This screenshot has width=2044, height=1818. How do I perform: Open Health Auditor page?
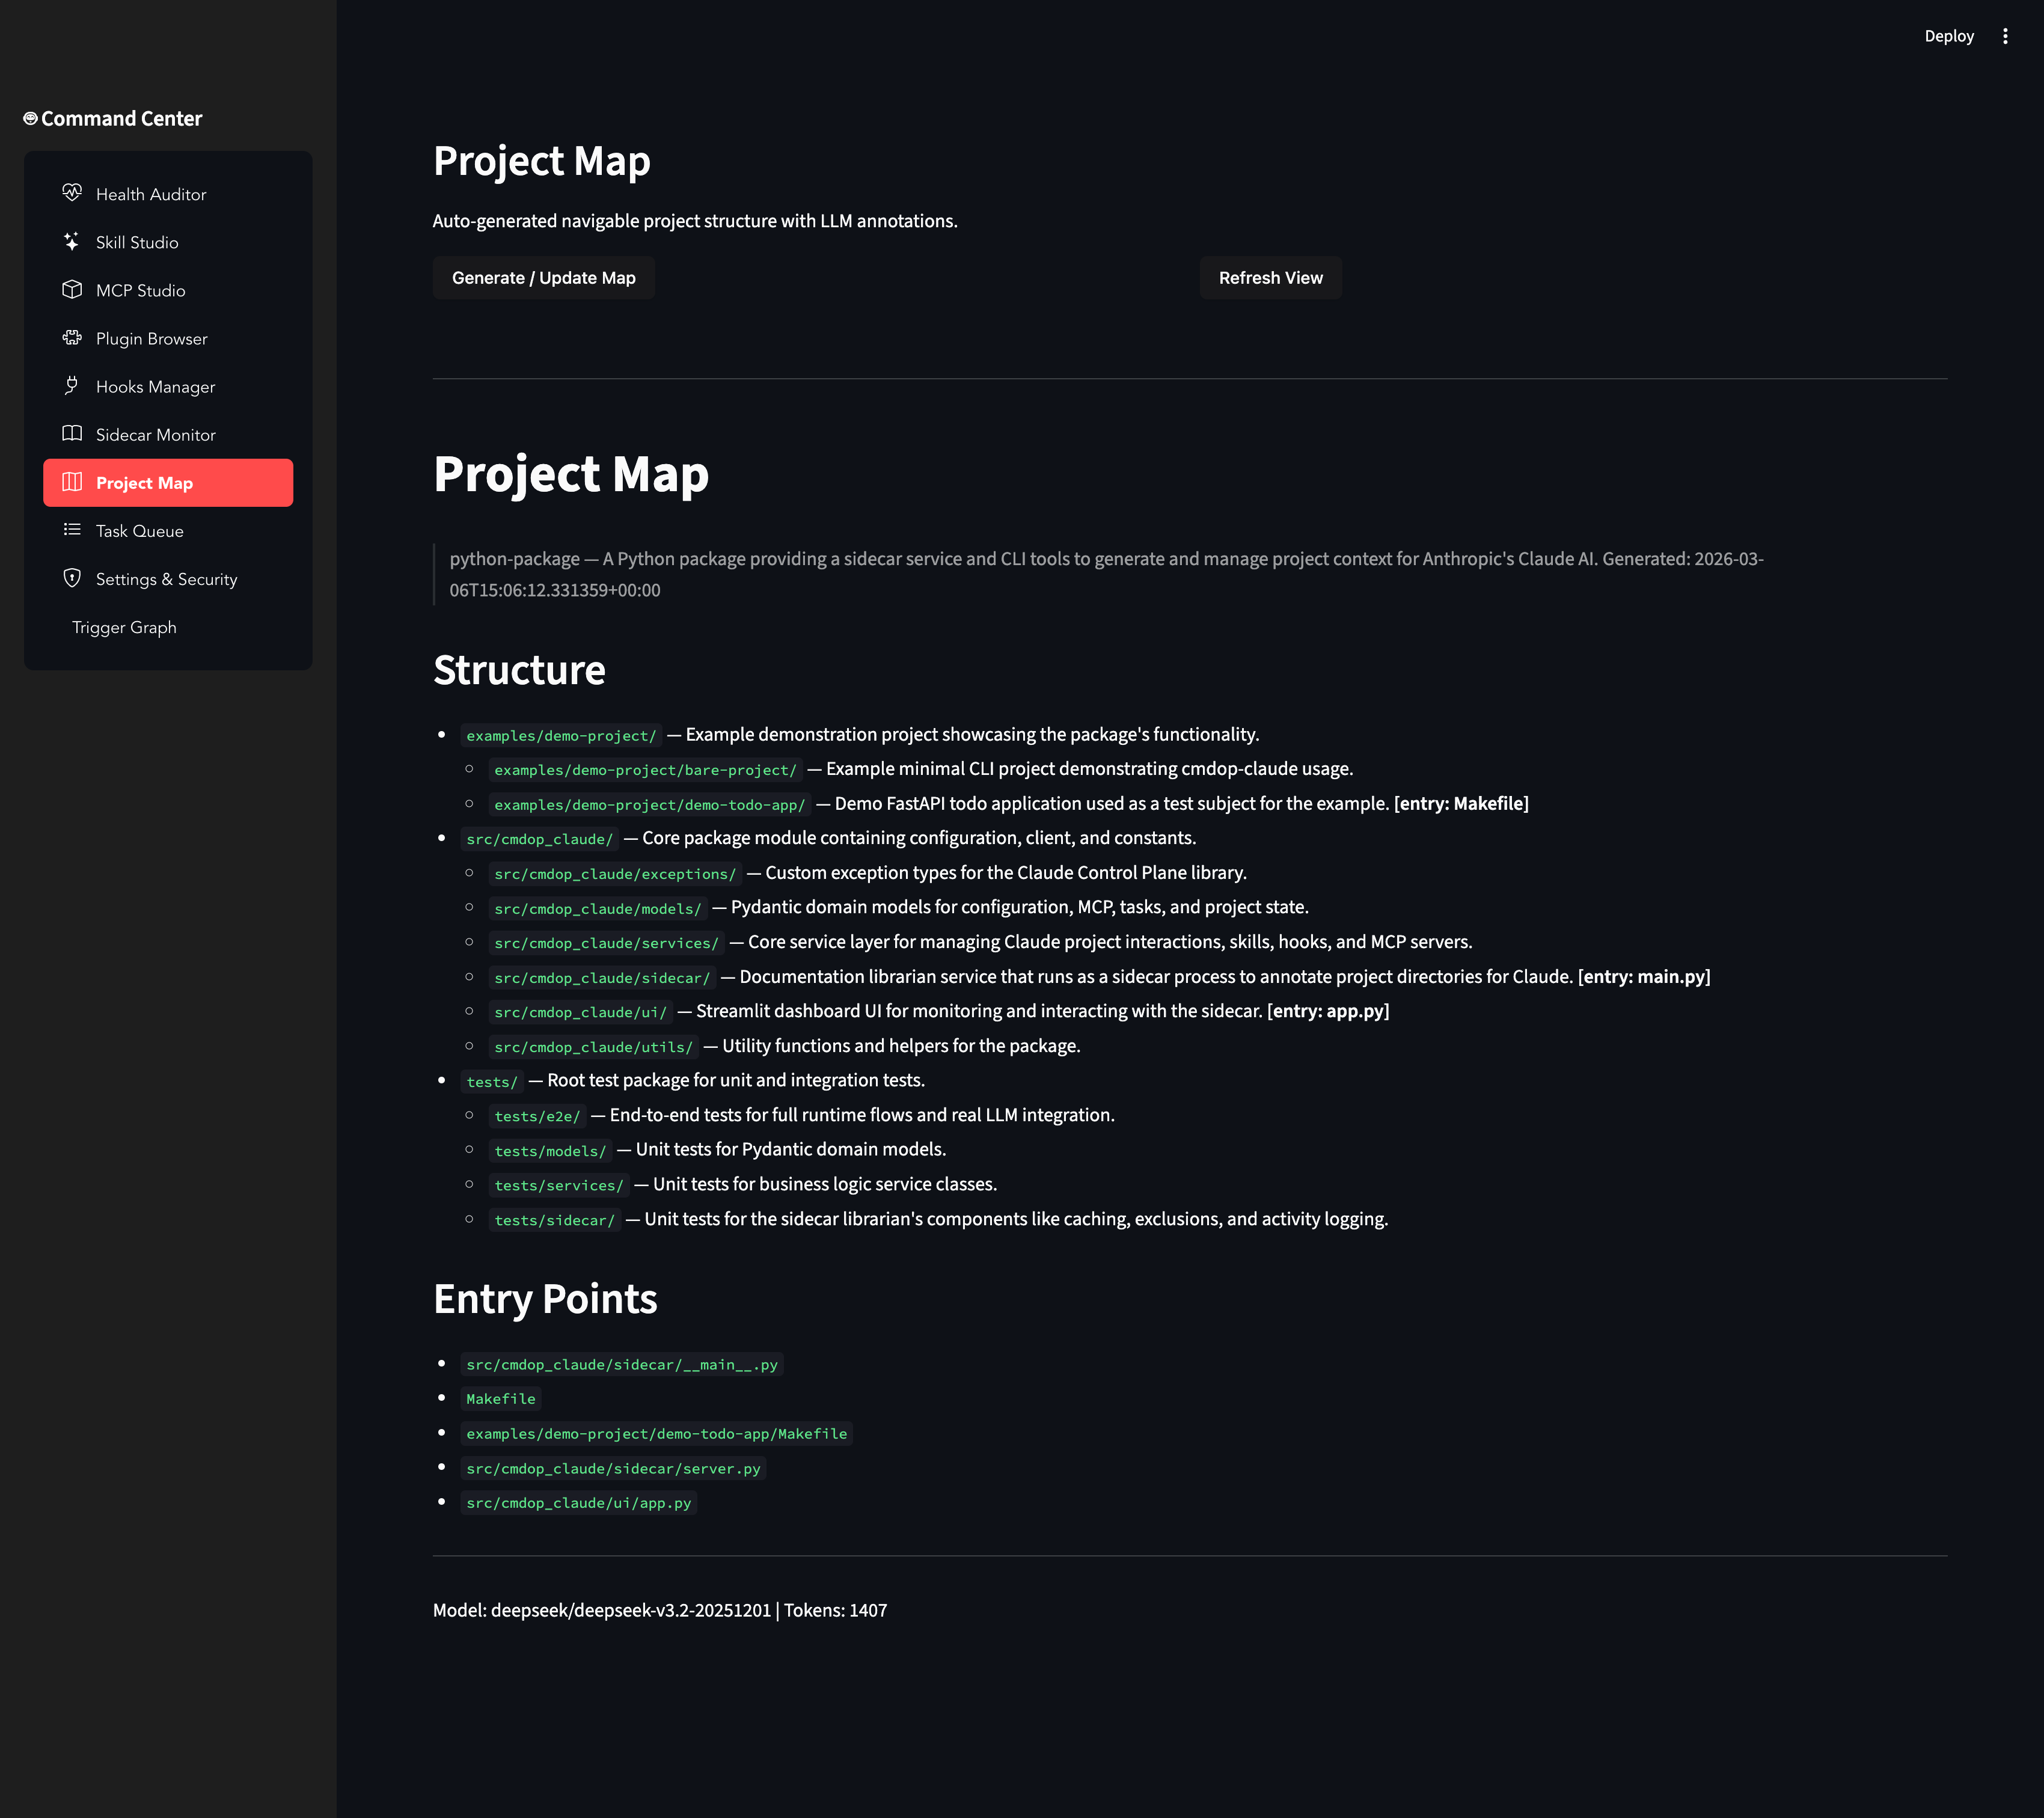168,194
